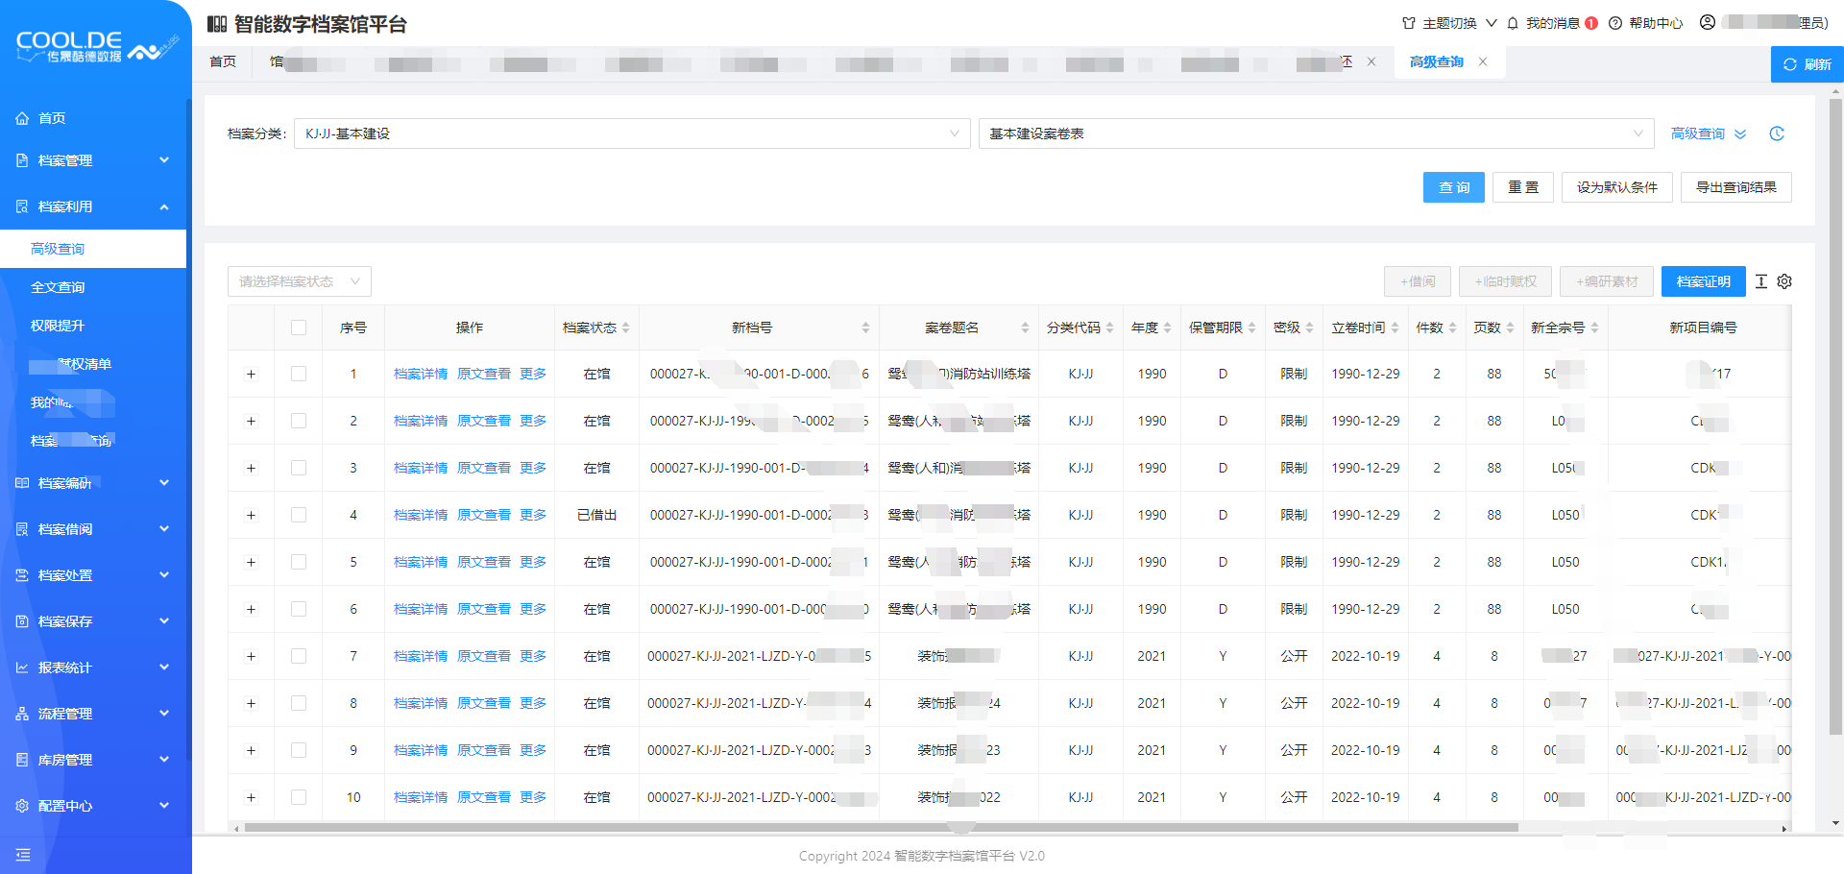Open query history clock icon

1777,134
